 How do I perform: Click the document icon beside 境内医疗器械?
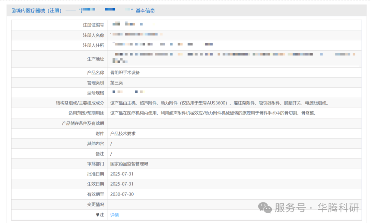13,11
